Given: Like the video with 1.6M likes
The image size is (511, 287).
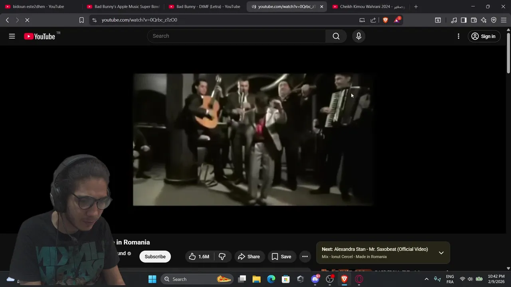Looking at the screenshot, I should coord(200,257).
